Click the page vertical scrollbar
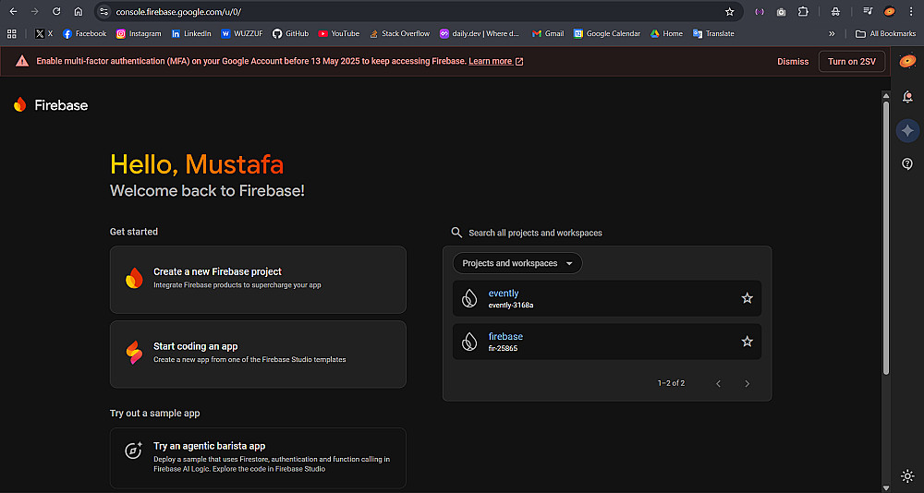Viewport: 924px width, 493px height. [886, 237]
